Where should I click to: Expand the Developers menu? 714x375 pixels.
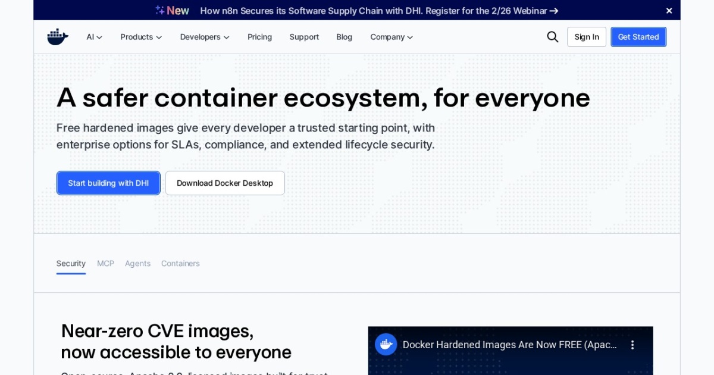(204, 36)
